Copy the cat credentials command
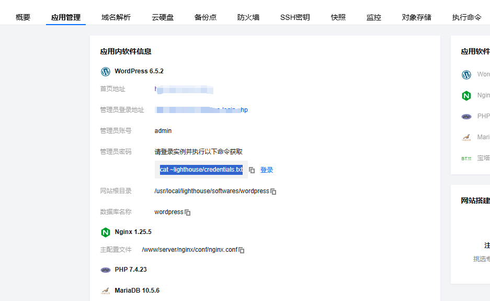This screenshot has width=490, height=301. [252, 170]
